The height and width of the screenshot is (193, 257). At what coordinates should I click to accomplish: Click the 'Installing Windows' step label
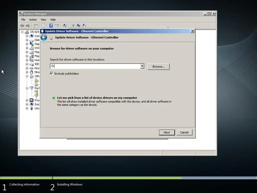point(70,184)
